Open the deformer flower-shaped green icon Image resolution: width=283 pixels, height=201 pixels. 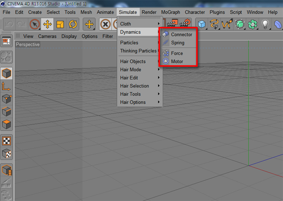point(252,24)
